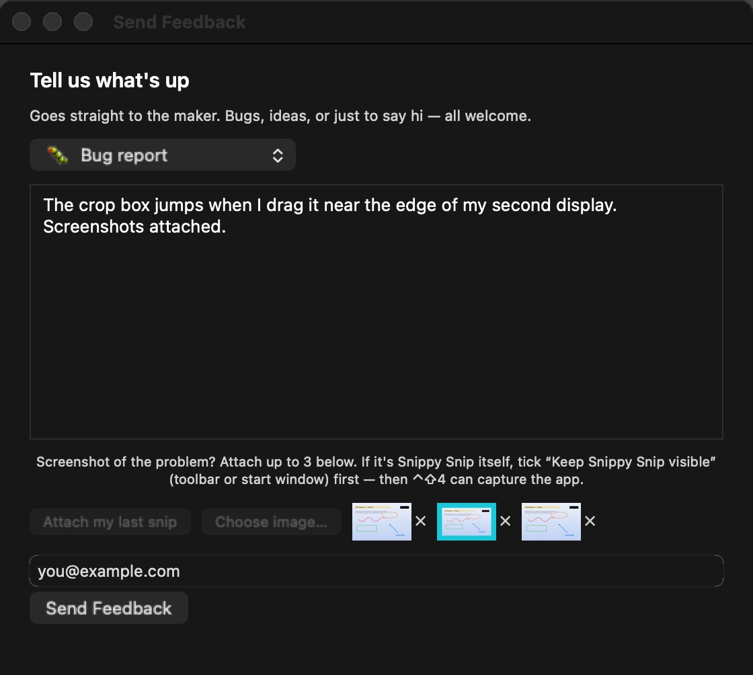Screen dimensions: 753x675
Task: Remove the first attached screenshot
Action: (x=421, y=521)
